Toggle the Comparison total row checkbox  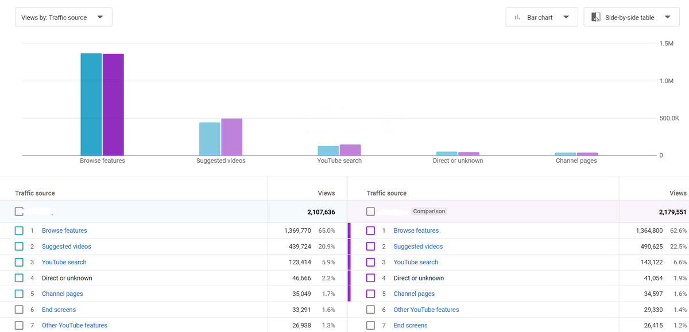pos(370,212)
